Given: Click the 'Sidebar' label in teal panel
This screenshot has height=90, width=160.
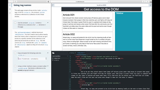Looking at the screenshot, I should (120, 13).
